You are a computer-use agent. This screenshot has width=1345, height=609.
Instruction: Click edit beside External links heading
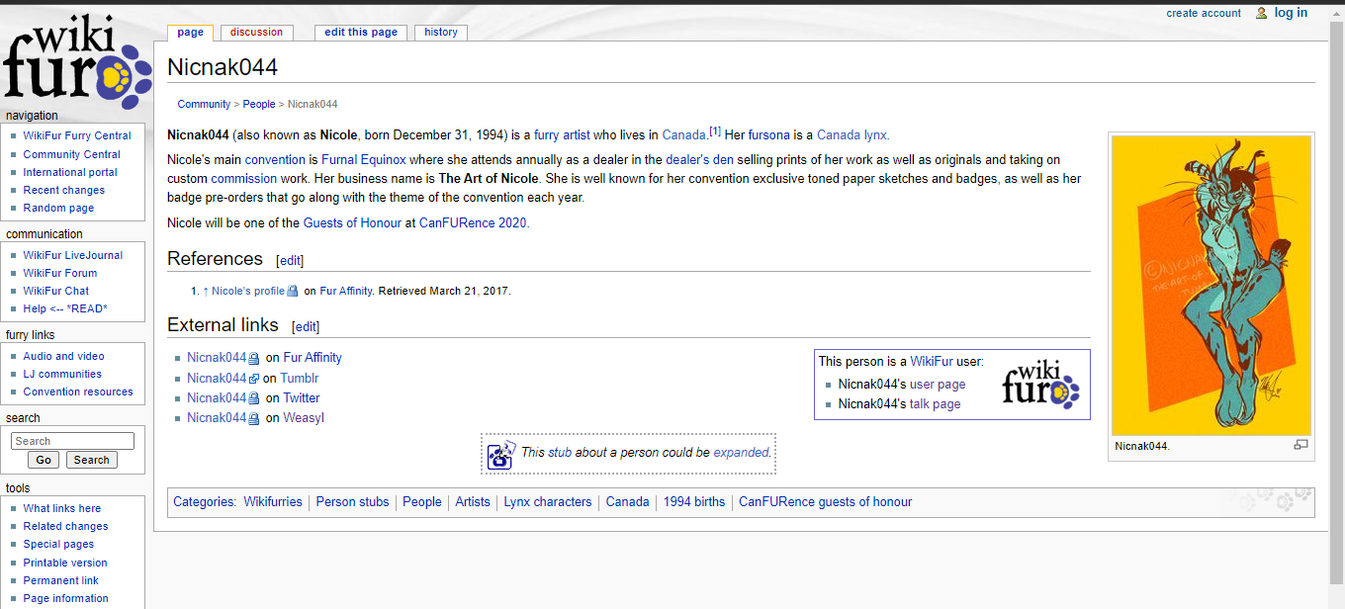click(x=306, y=326)
